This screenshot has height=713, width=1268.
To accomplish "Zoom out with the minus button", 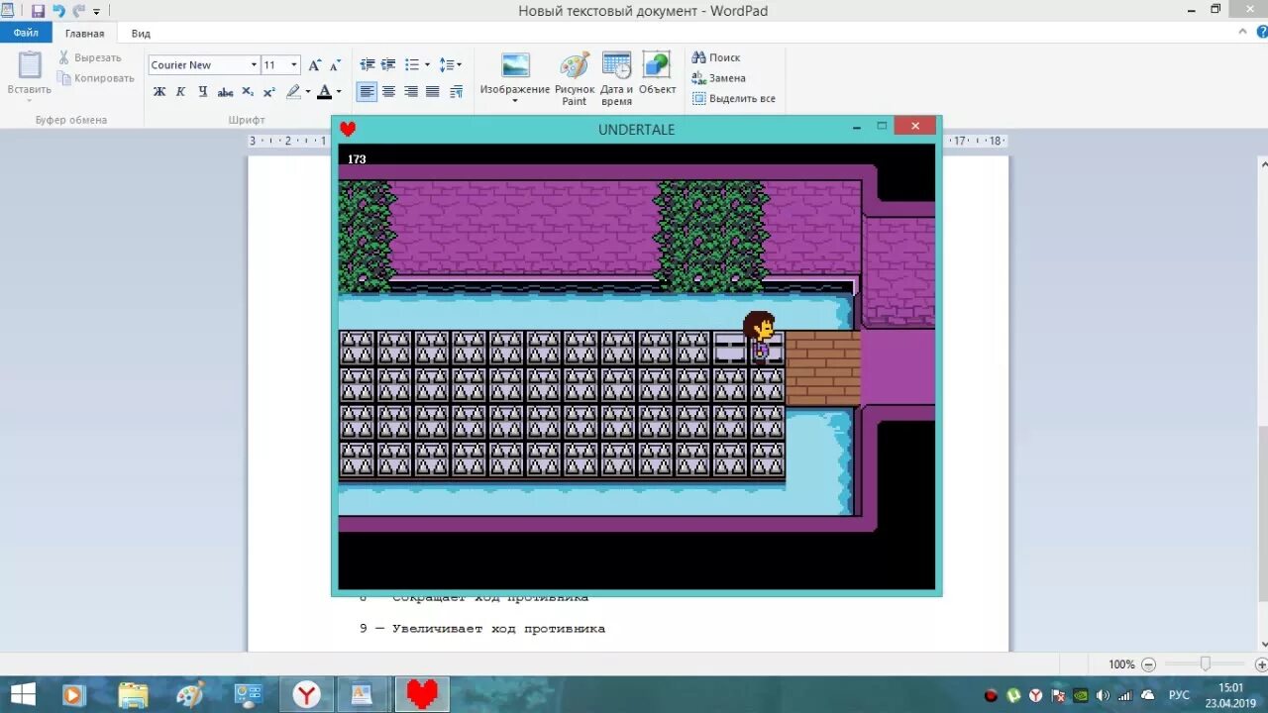I will coord(1148,664).
